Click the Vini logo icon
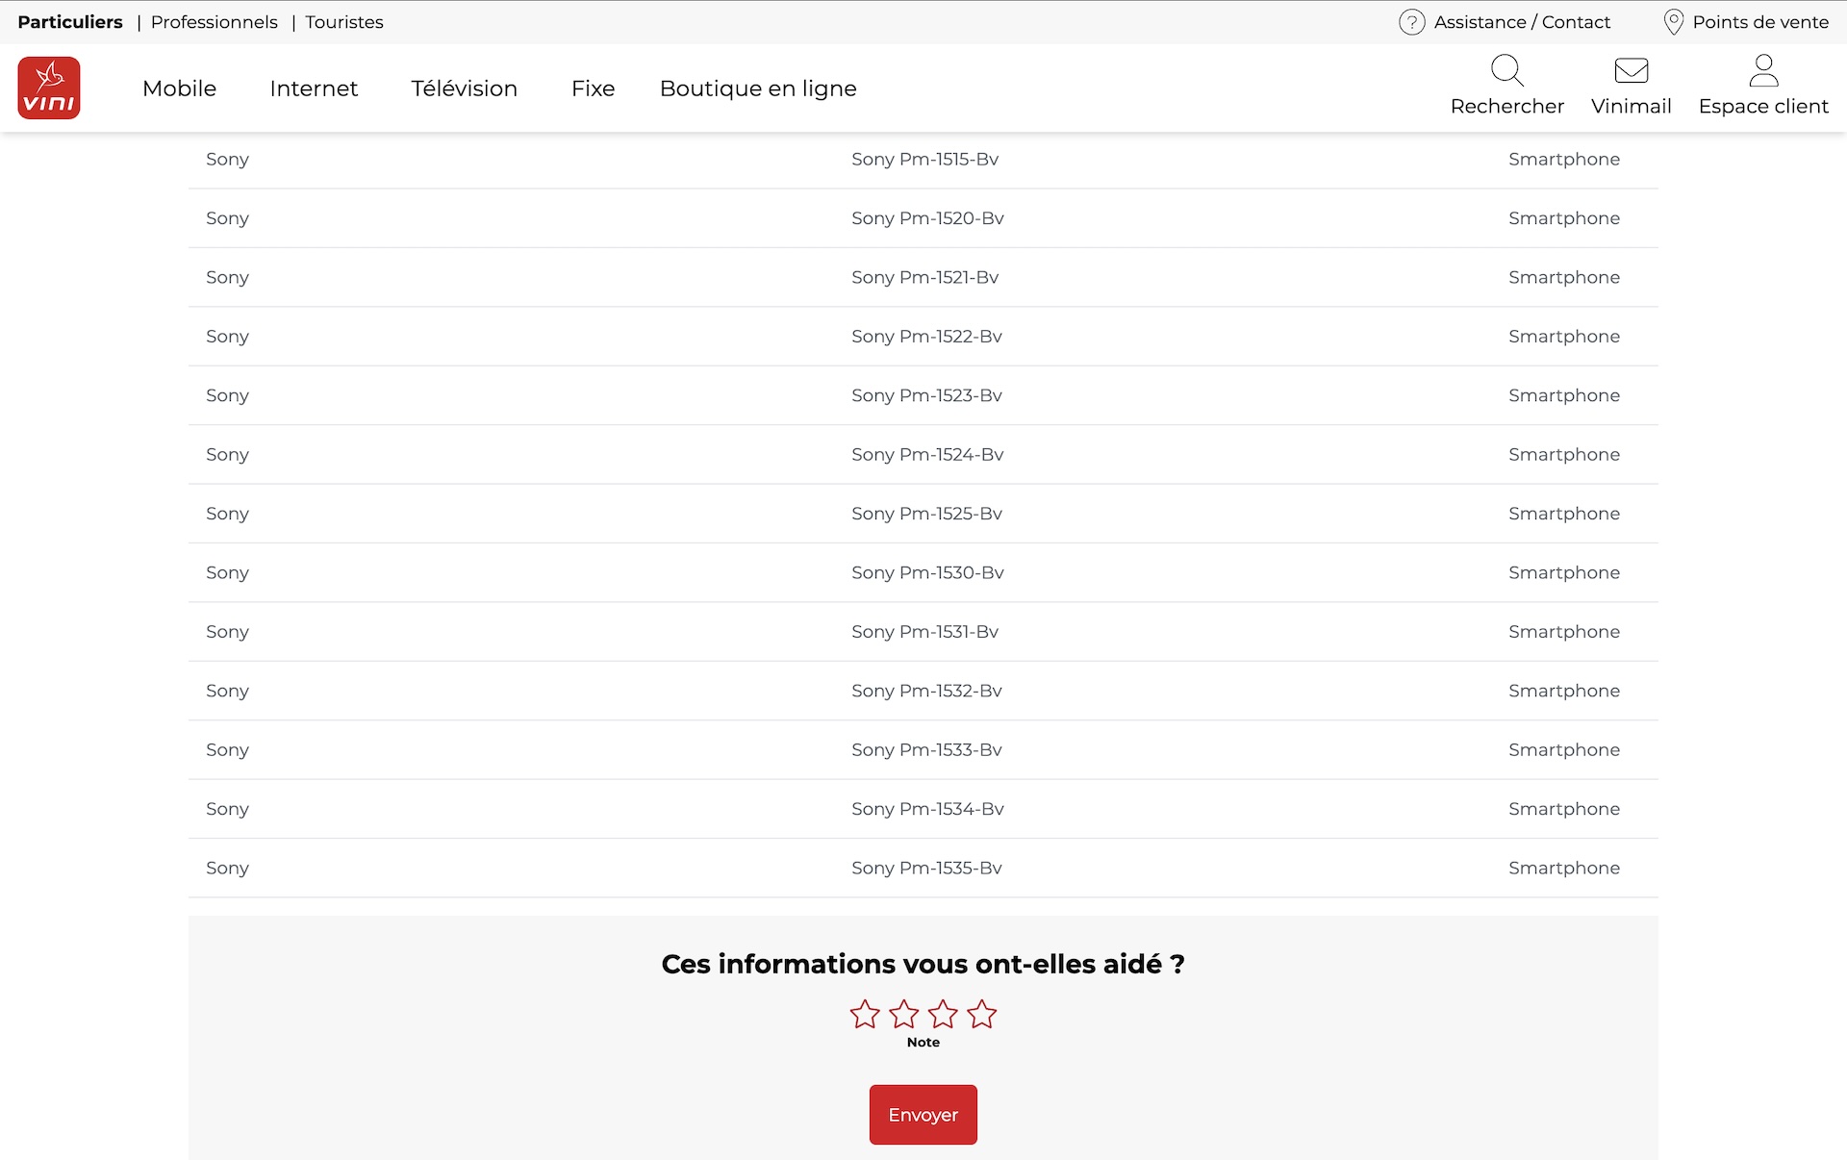The width and height of the screenshot is (1847, 1160). 49,88
